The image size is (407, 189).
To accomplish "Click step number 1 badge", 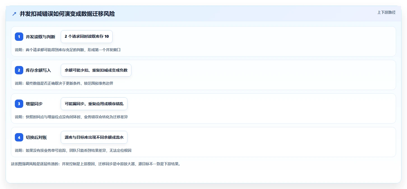I will [x=19, y=37].
